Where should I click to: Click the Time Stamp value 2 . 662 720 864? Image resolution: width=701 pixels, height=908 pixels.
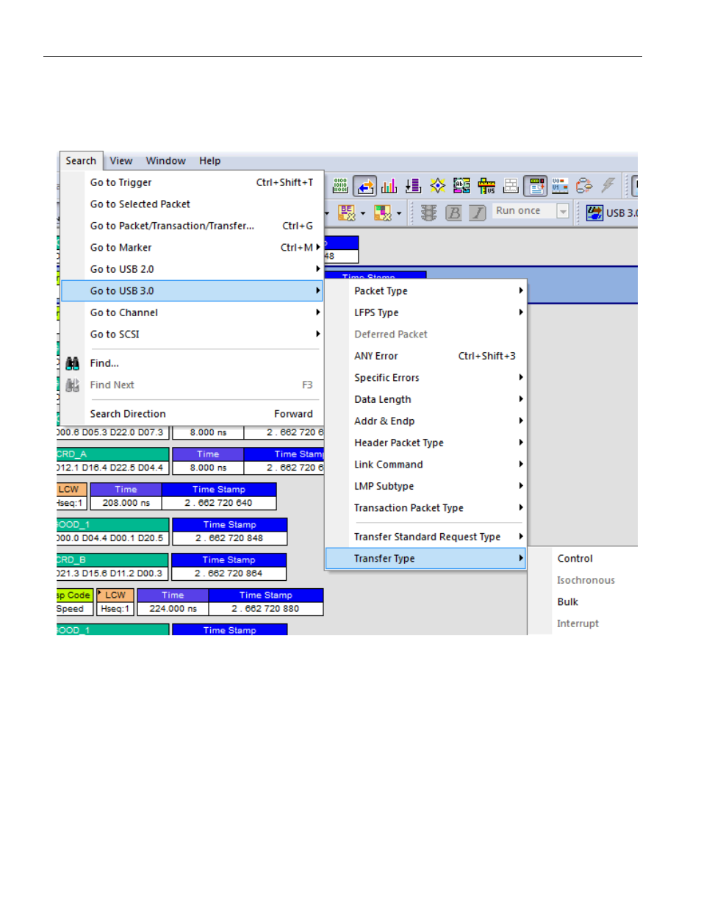(x=229, y=573)
